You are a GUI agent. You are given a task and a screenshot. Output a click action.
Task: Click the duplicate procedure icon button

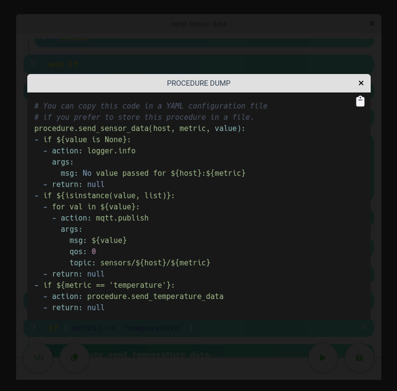75,358
